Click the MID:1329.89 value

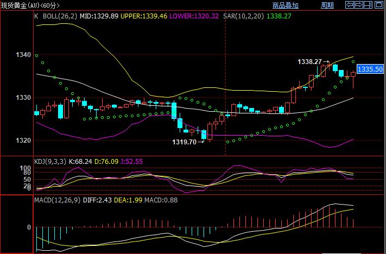[x=99, y=16]
